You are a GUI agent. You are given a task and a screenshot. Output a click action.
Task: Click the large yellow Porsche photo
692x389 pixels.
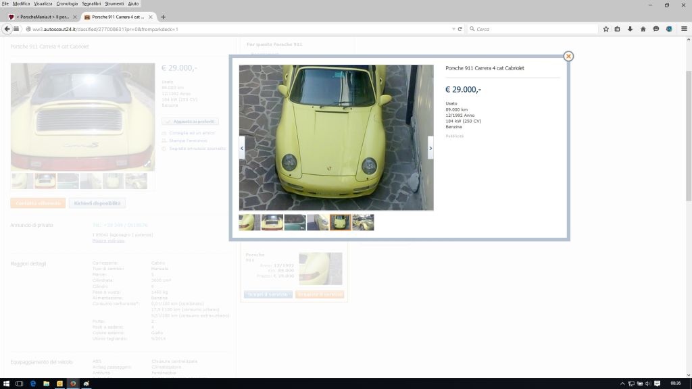(337, 138)
